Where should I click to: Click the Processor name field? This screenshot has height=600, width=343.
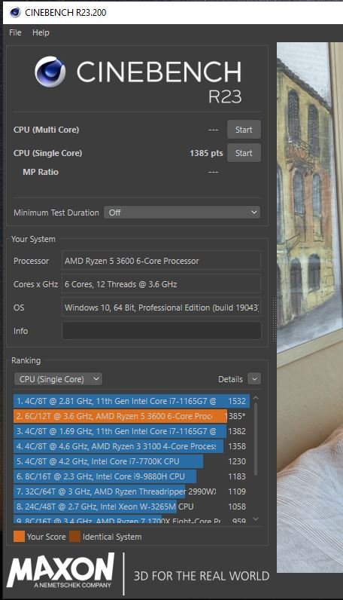point(162,261)
